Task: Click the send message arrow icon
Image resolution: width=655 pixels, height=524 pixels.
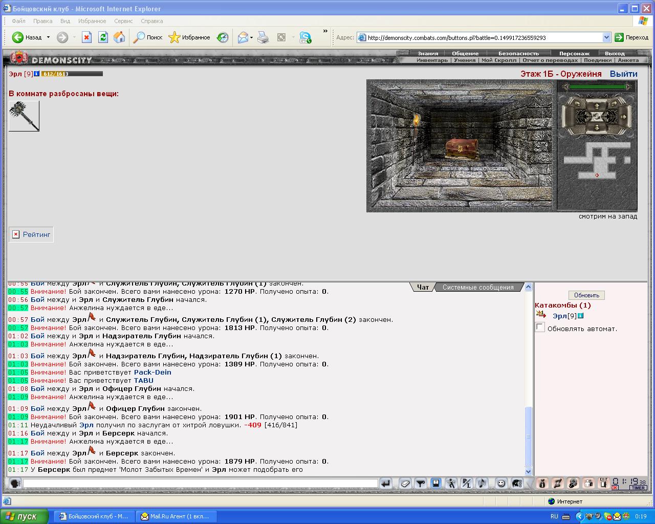Action: pos(386,483)
